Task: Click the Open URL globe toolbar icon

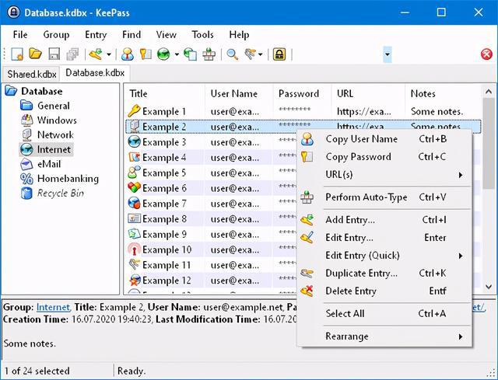Action: (163, 54)
